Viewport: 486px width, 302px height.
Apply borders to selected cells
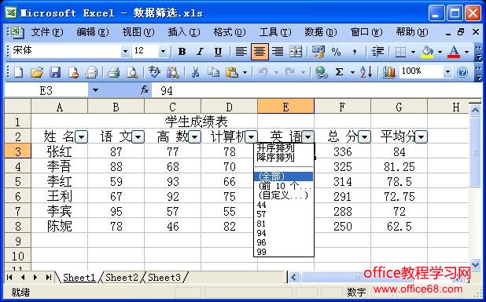[x=400, y=52]
